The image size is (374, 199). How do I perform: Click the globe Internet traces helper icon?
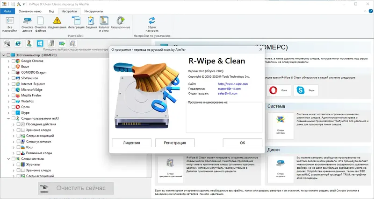pyautogui.click(x=18, y=43)
